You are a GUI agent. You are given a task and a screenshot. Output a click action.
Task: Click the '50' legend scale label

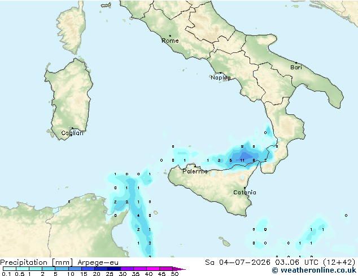point(174,274)
